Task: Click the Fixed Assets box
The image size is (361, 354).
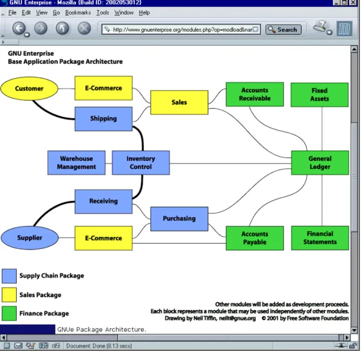Action: pyautogui.click(x=319, y=95)
